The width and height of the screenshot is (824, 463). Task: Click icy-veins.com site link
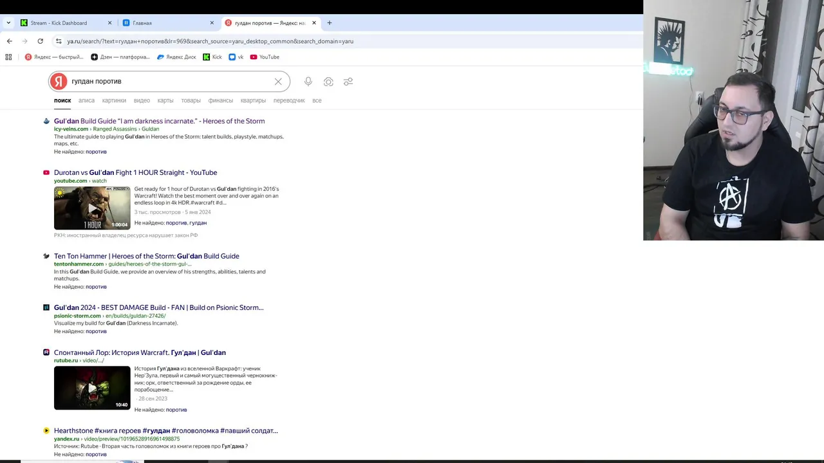[x=71, y=129]
